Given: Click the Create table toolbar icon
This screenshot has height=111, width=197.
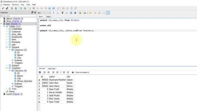Looking at the screenshot, I should (x=21, y=8).
